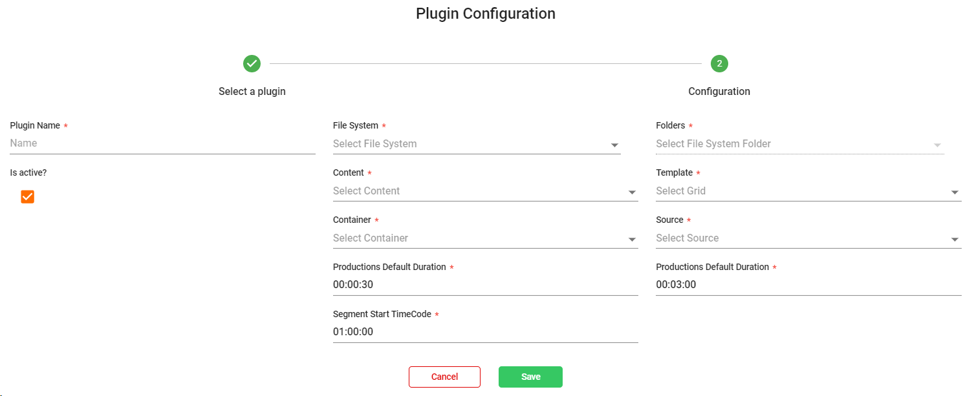The height and width of the screenshot is (396, 963).
Task: Uncheck the Is active checkbox
Action: click(27, 196)
